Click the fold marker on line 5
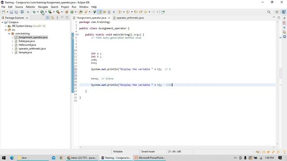The height and width of the screenshot is (161, 287). pos(78,34)
